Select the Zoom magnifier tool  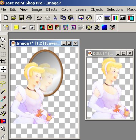tap(3, 47)
